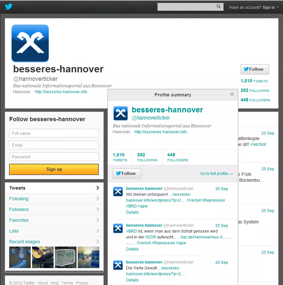Open the Terms footer link
Screen dimensions: 283x285
67,283
